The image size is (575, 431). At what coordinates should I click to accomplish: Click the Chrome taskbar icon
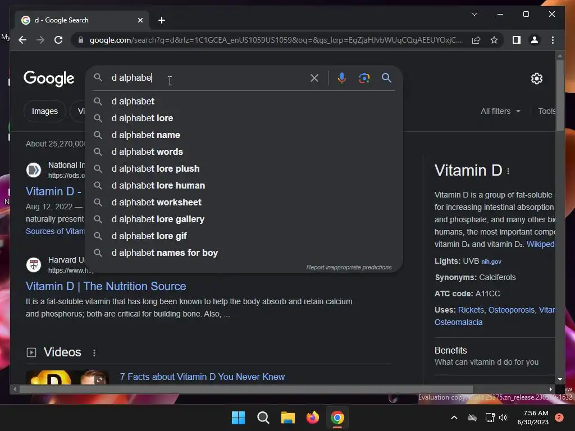(337, 418)
